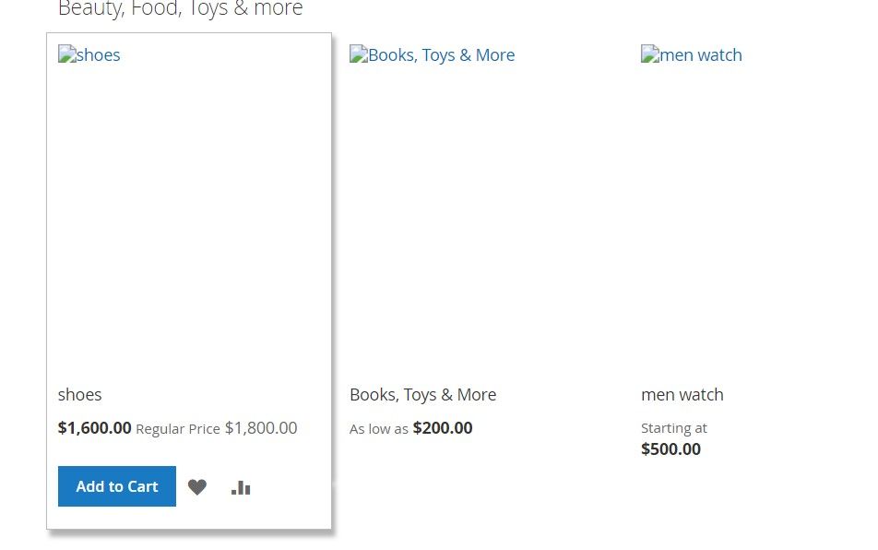
Task: Click broken image icon beside Books, Toys & More
Action: [x=358, y=54]
